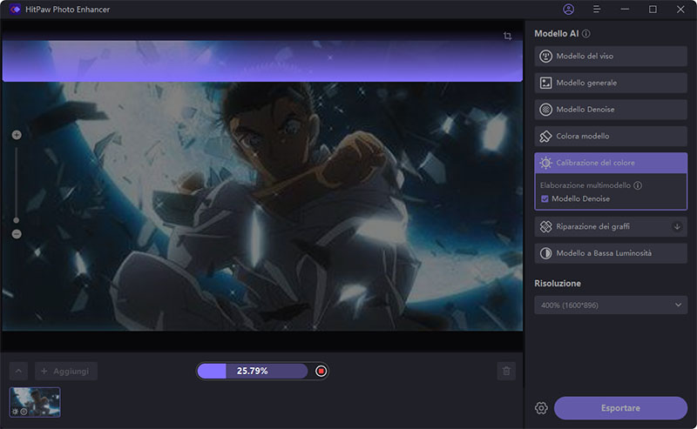Collapse the thumbnail strip with up arrow
Image resolution: width=697 pixels, height=429 pixels.
(19, 372)
